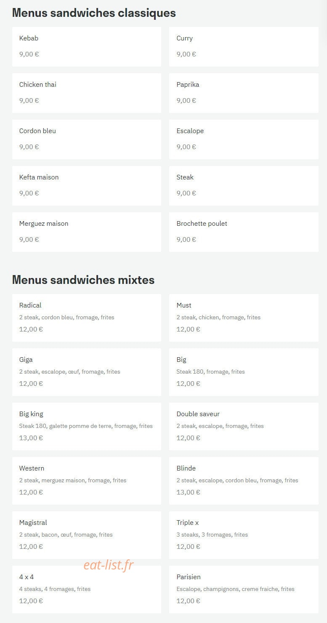
Task: Click the eat-list.fr watermark link
Action: [x=108, y=565]
